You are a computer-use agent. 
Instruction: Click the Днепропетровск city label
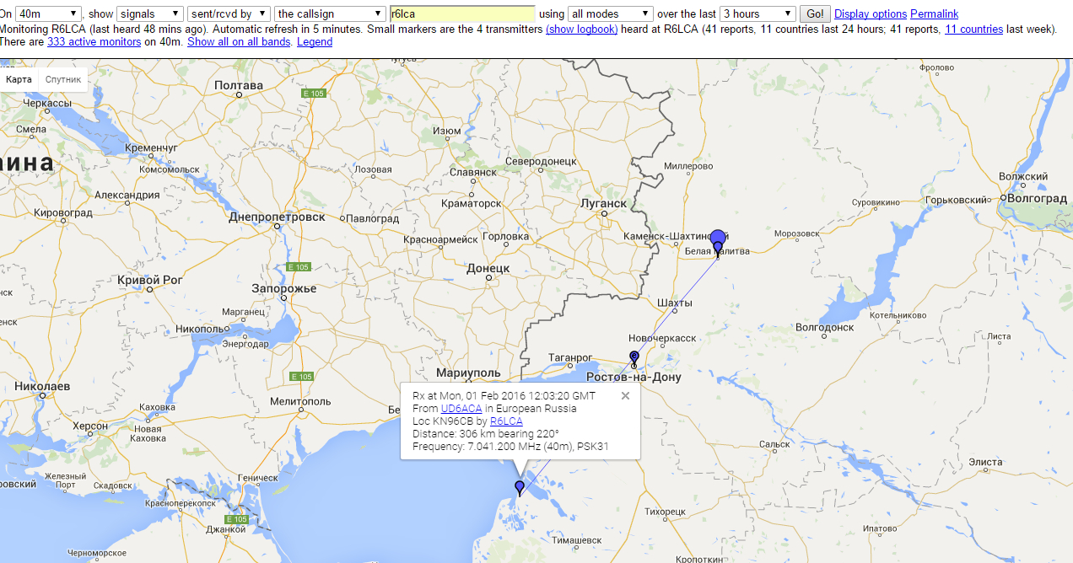point(277,217)
